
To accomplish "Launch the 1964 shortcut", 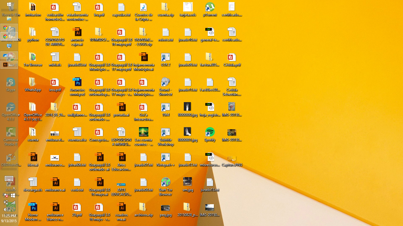I will pyautogui.click(x=166, y=109).
